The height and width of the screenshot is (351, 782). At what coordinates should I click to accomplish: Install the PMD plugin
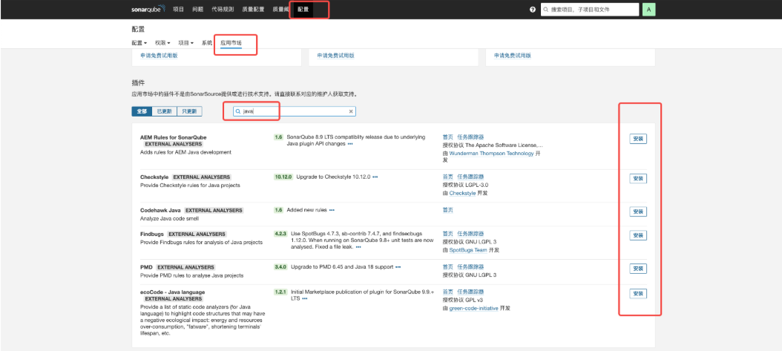point(638,269)
